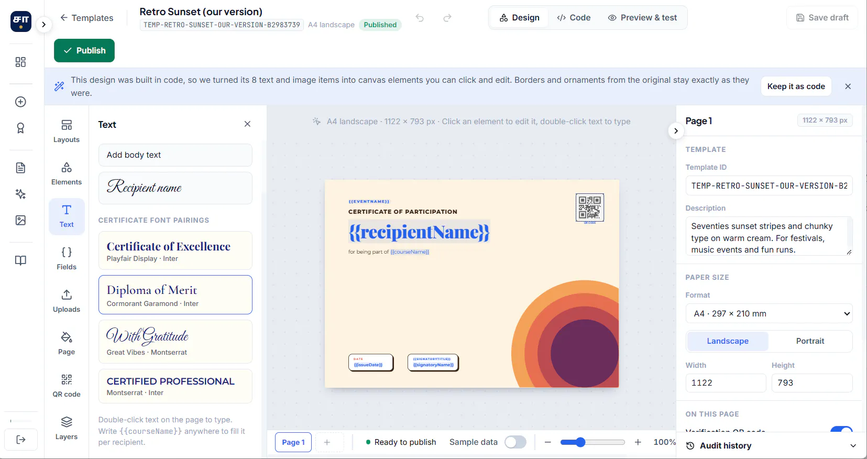Zoom in with the plus button
This screenshot has width=867, height=459.
click(638, 442)
